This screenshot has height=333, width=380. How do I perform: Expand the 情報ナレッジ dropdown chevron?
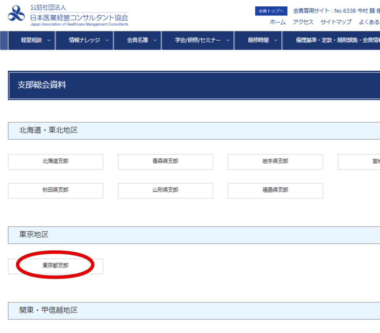(107, 41)
